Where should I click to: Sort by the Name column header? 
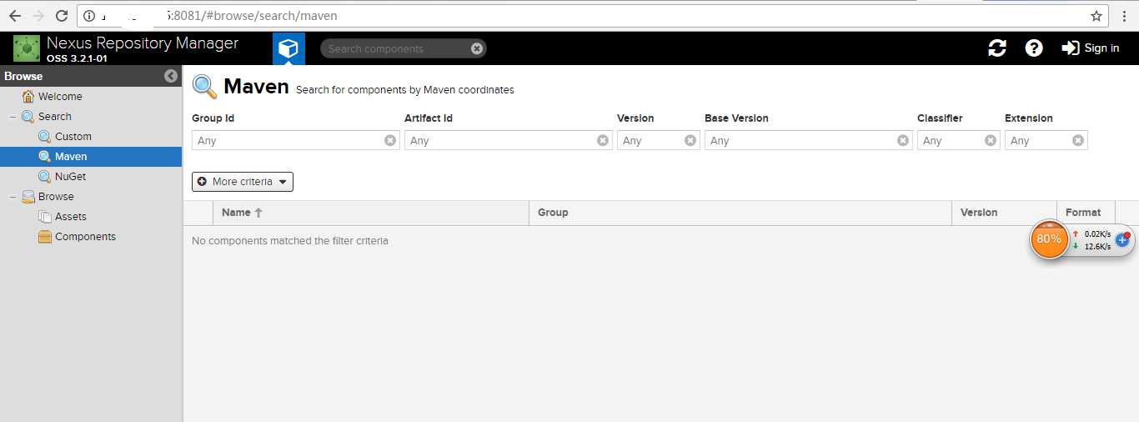pyautogui.click(x=371, y=213)
